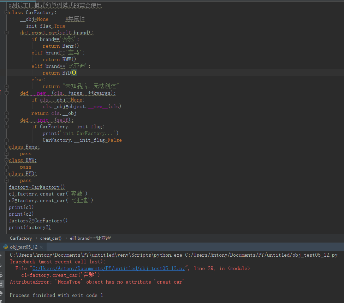Click the Python icon on run tab
The width and height of the screenshot is (344, 303).
[x=6, y=247]
